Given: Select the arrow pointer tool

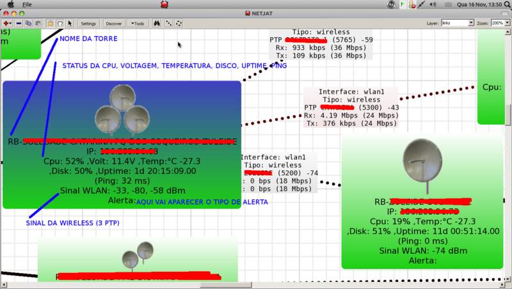Looking at the screenshot, I should (70, 24).
